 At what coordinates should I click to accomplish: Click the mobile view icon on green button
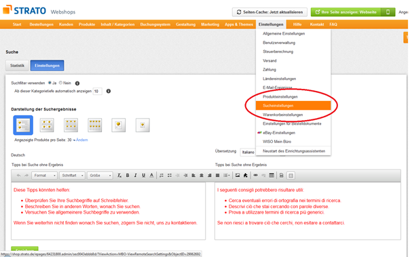point(388,12)
